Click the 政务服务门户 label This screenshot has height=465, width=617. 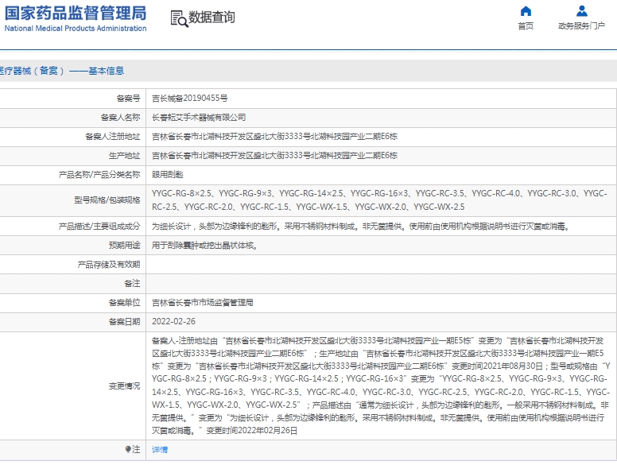click(581, 26)
